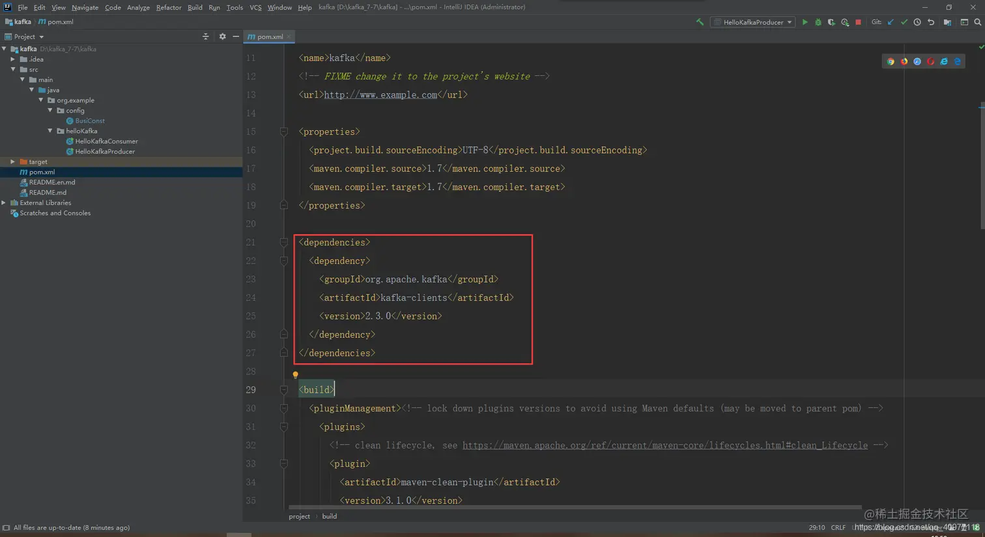Show Git history with the clock icon
This screenshot has height=537, width=985.
(917, 22)
